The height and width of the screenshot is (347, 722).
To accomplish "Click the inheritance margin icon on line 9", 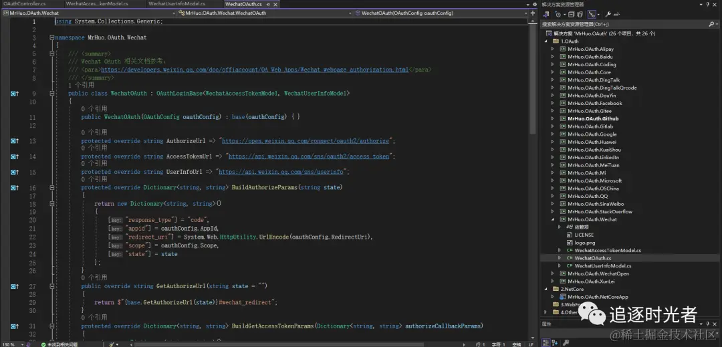I will [x=15, y=94].
